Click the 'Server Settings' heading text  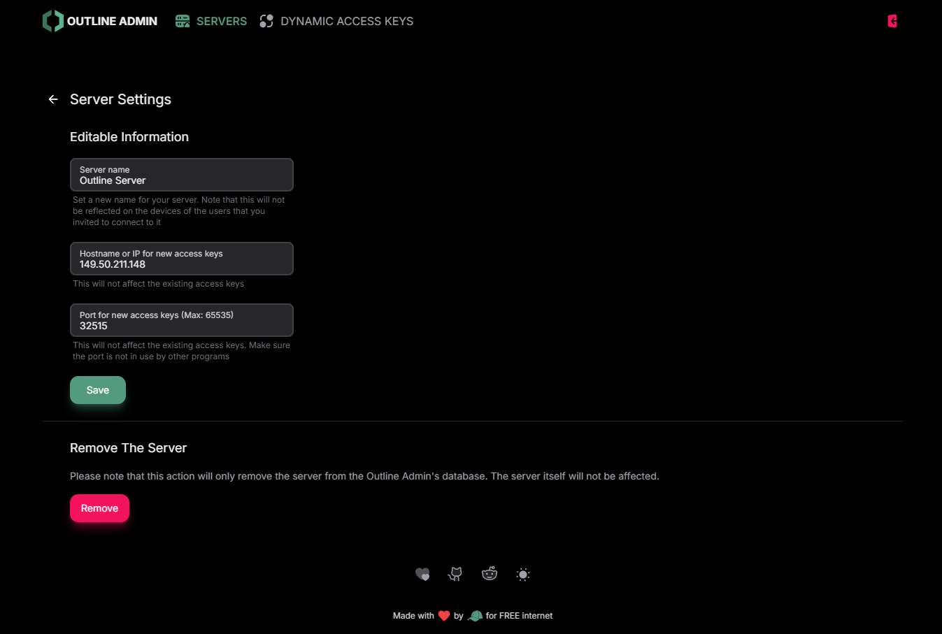coord(120,99)
